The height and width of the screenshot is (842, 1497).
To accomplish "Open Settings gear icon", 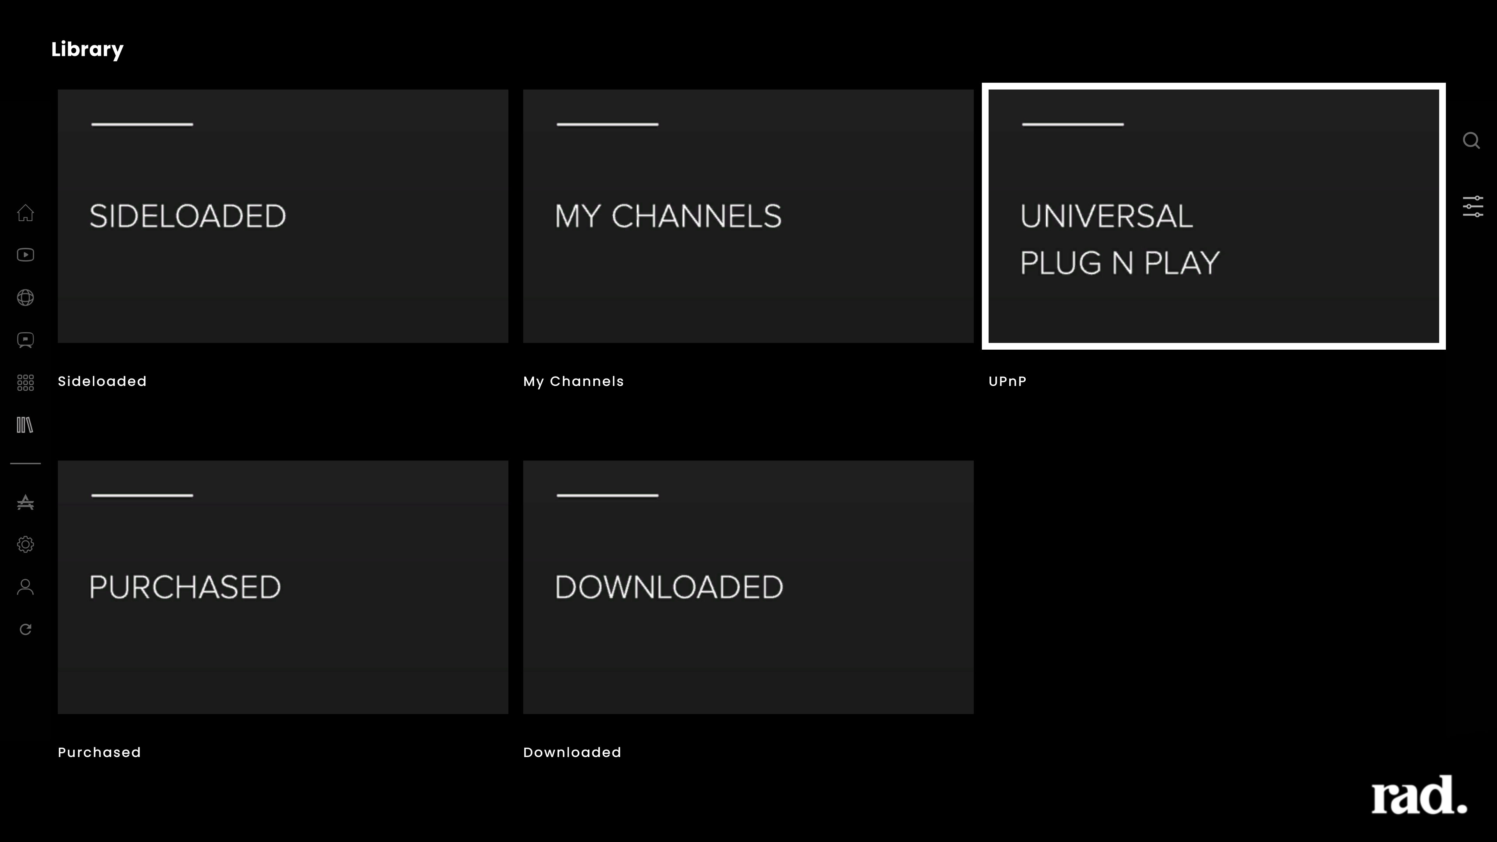I will [25, 545].
